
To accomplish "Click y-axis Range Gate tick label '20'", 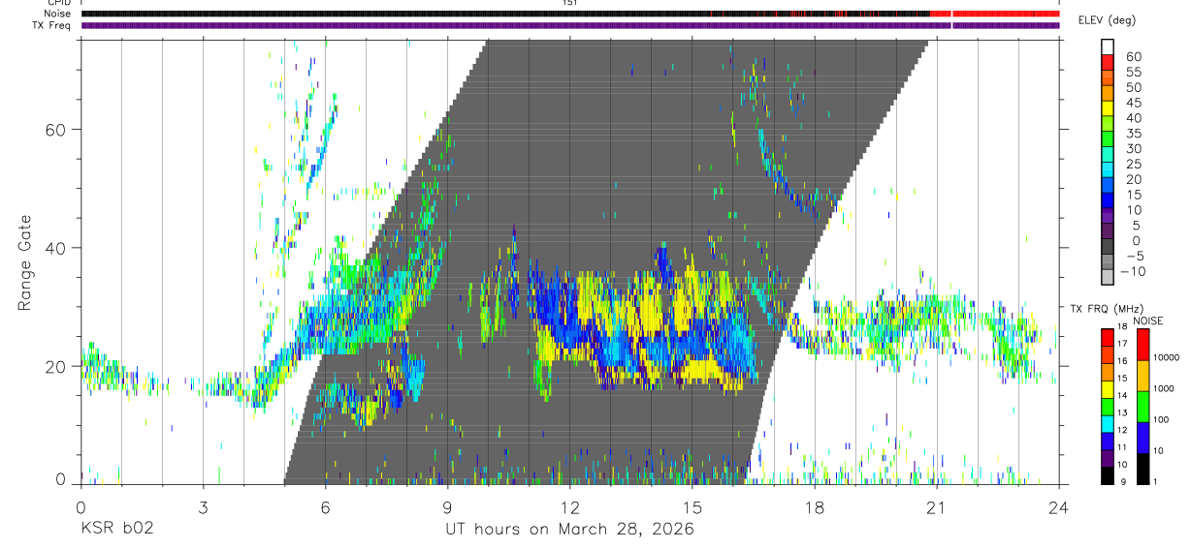I will tap(57, 366).
